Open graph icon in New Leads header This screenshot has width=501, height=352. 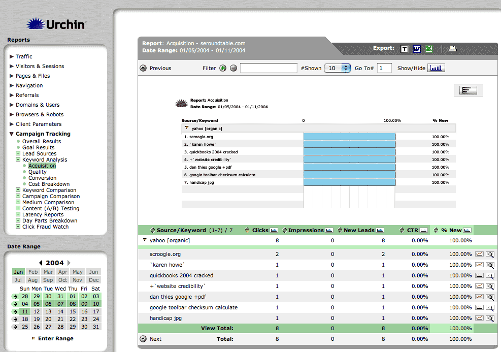[380, 230]
